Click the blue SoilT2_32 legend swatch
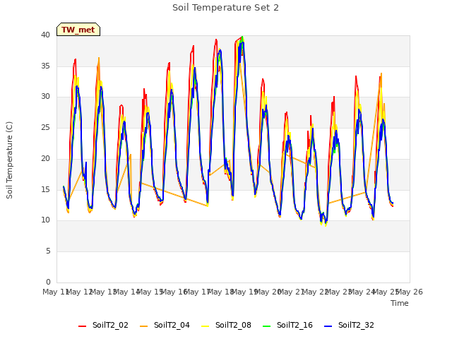452x339 pixels. [x=328, y=326]
